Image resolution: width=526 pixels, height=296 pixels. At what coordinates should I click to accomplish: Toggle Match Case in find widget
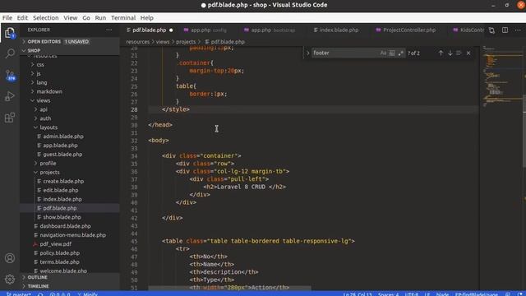tap(383, 53)
